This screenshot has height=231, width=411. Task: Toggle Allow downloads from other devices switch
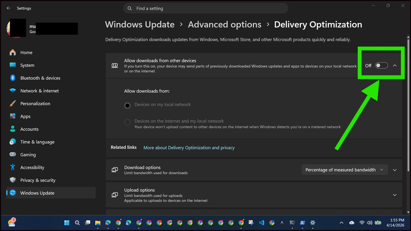(x=381, y=65)
